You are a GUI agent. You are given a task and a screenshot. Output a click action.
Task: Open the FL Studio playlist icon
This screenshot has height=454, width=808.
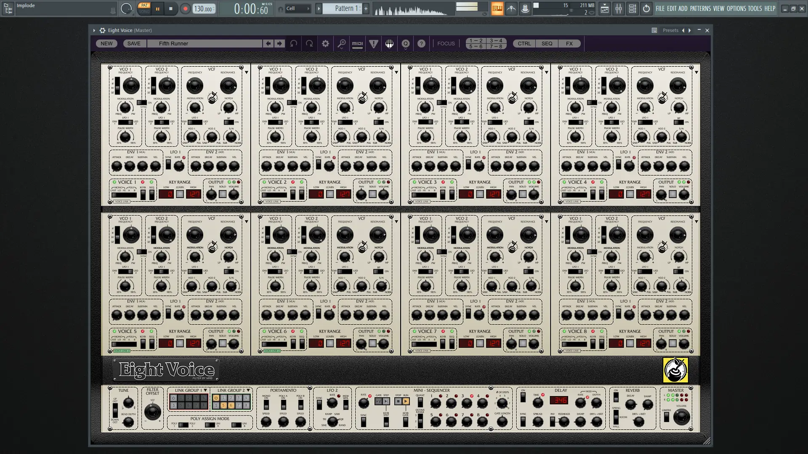(x=604, y=8)
